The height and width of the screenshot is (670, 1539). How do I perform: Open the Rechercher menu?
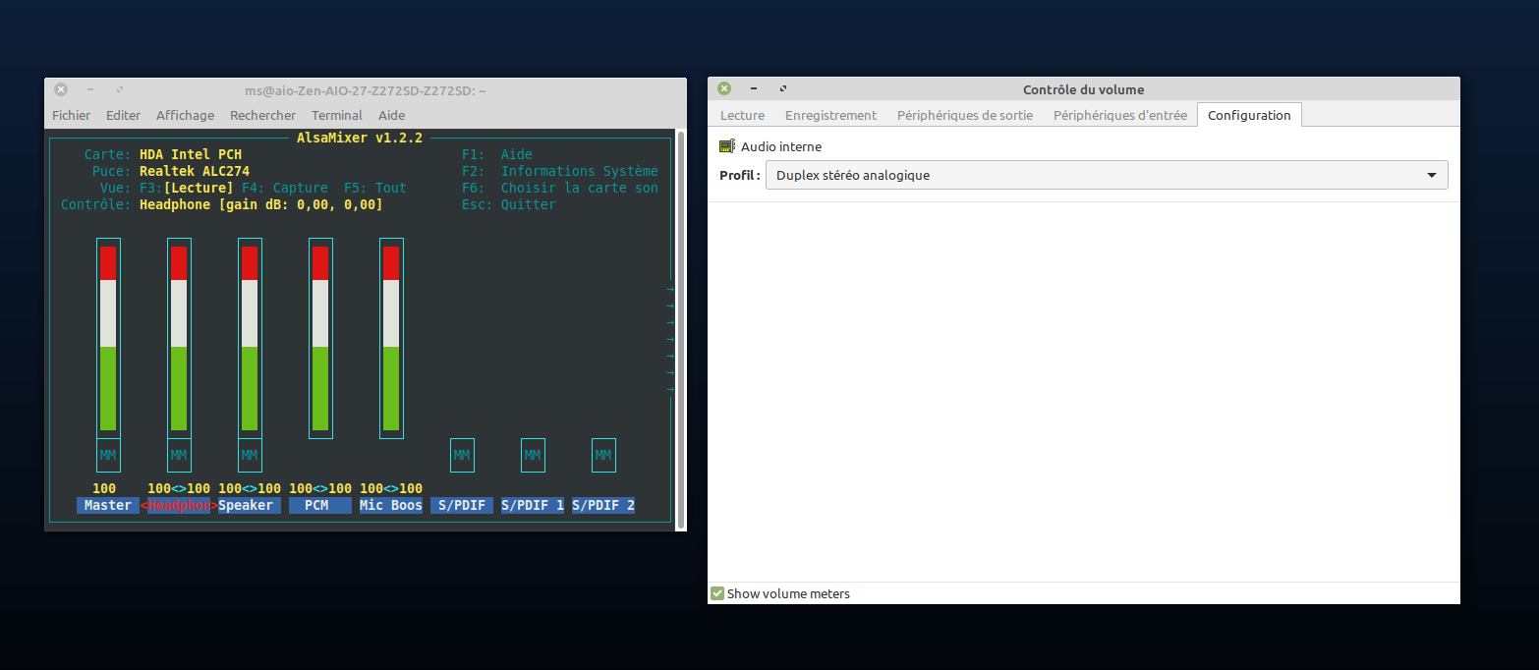coord(262,115)
